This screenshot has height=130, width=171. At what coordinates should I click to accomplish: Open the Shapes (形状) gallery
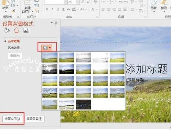153,6
